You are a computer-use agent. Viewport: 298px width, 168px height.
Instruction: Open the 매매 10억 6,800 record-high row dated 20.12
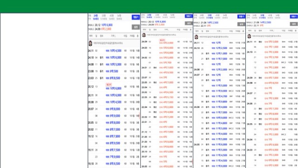[114, 87]
